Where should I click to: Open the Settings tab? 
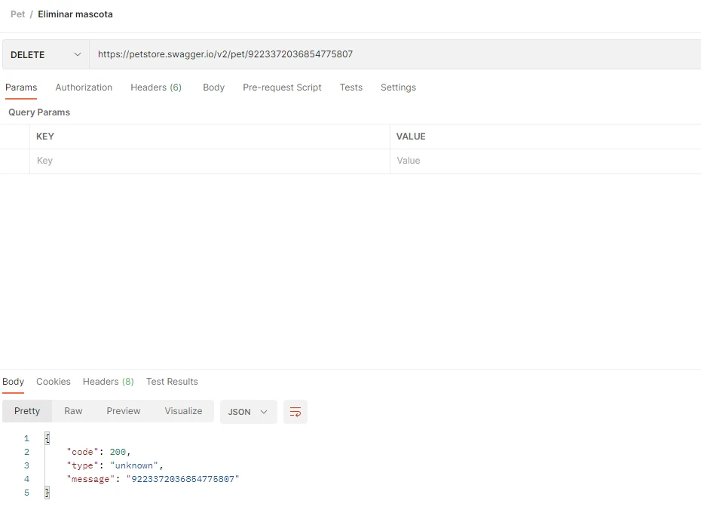pos(398,87)
